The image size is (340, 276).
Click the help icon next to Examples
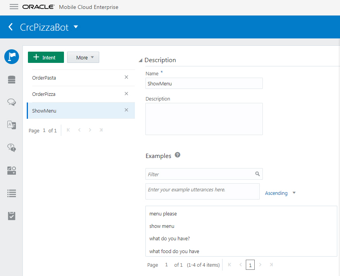pos(178,155)
